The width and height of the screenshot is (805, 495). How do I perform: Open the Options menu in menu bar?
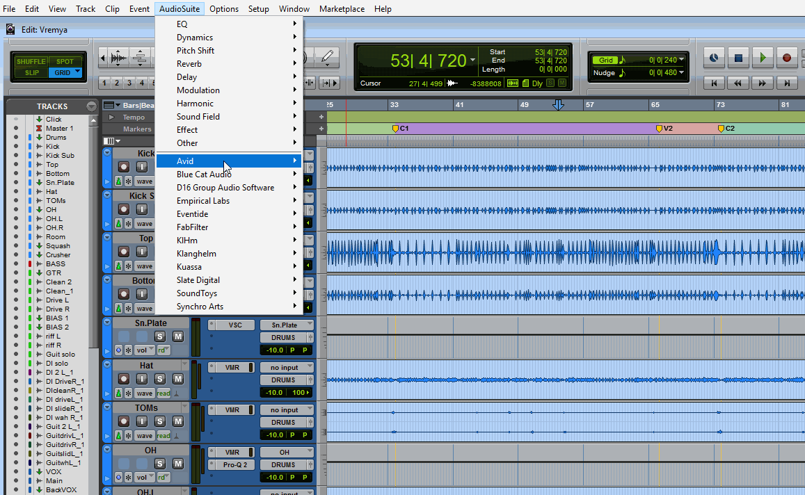click(x=223, y=9)
